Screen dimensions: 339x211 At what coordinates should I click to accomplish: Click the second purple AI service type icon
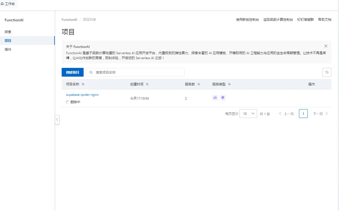[x=223, y=97]
